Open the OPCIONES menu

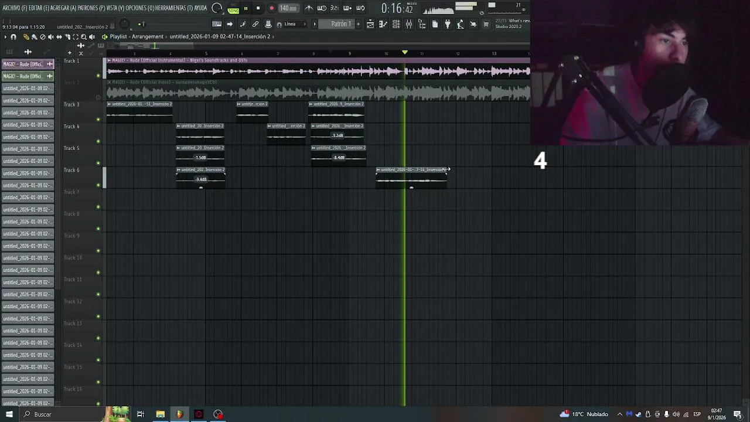tap(140, 8)
